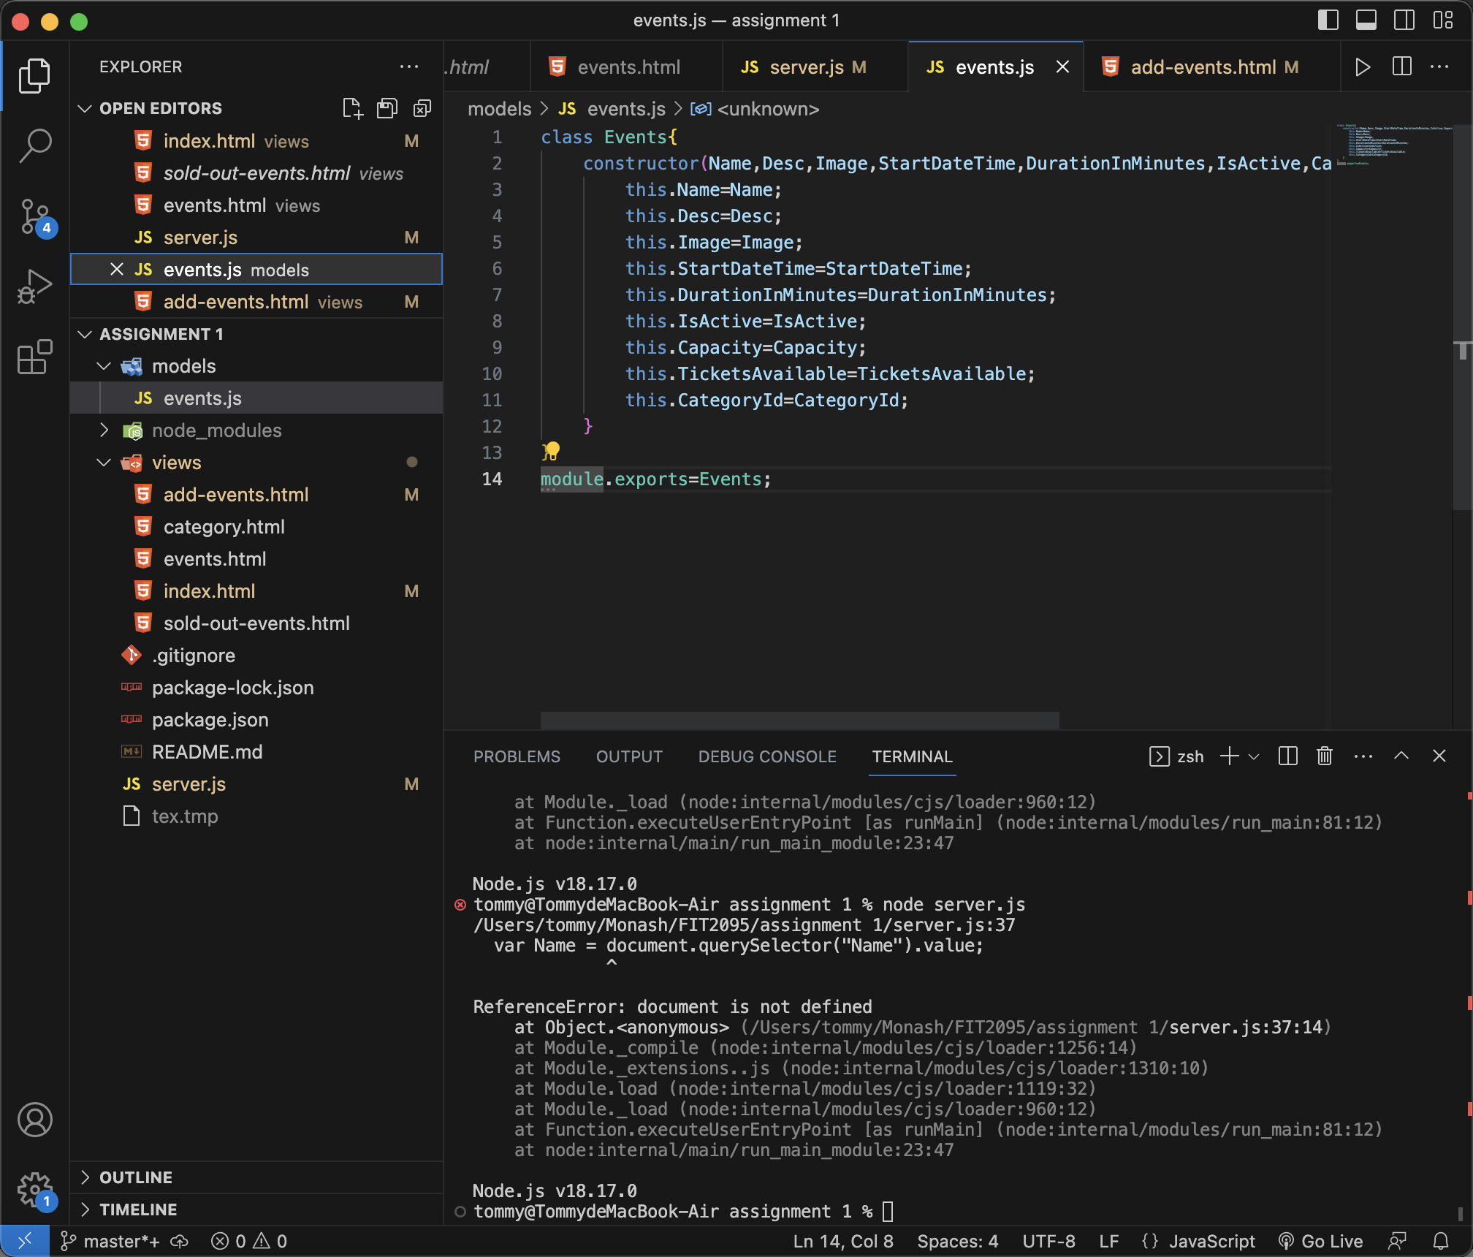Switch to the events.html tab
The image size is (1473, 1257).
coord(626,67)
